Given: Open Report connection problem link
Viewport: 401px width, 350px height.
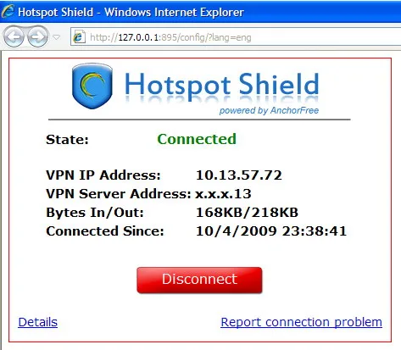Looking at the screenshot, I should [x=302, y=322].
